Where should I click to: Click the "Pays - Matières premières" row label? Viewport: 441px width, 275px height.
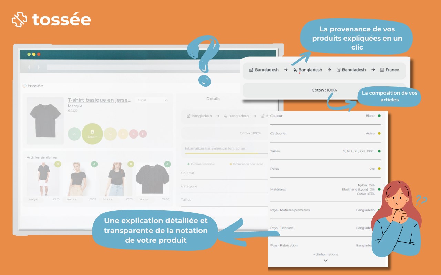pos(290,210)
